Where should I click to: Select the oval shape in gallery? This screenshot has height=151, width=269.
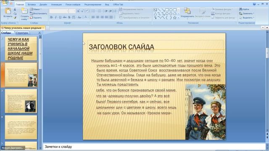point(171,10)
